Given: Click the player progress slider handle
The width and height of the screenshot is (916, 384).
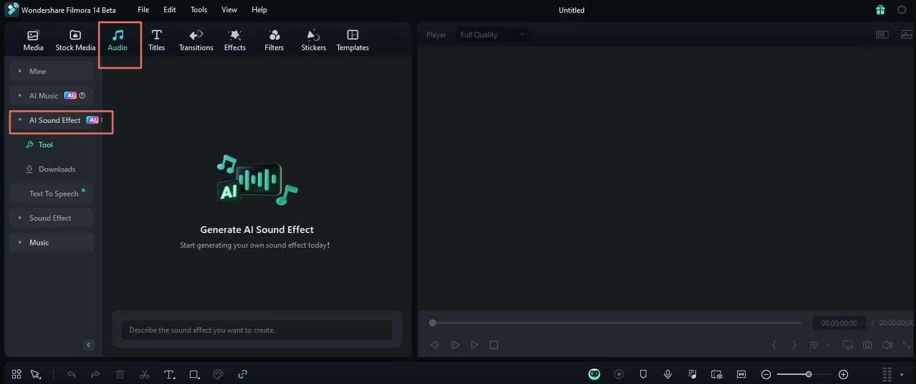Looking at the screenshot, I should coord(433,323).
